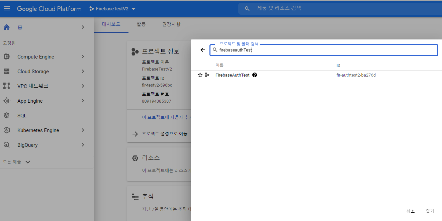Click the search magnifier icon in top bar
Viewport: 442px width, 221px height.
pyautogui.click(x=247, y=9)
